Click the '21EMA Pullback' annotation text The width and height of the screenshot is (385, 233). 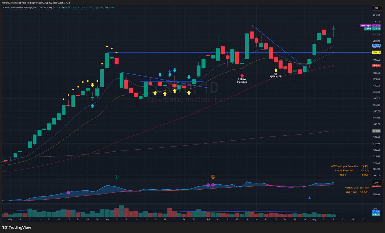(242, 80)
